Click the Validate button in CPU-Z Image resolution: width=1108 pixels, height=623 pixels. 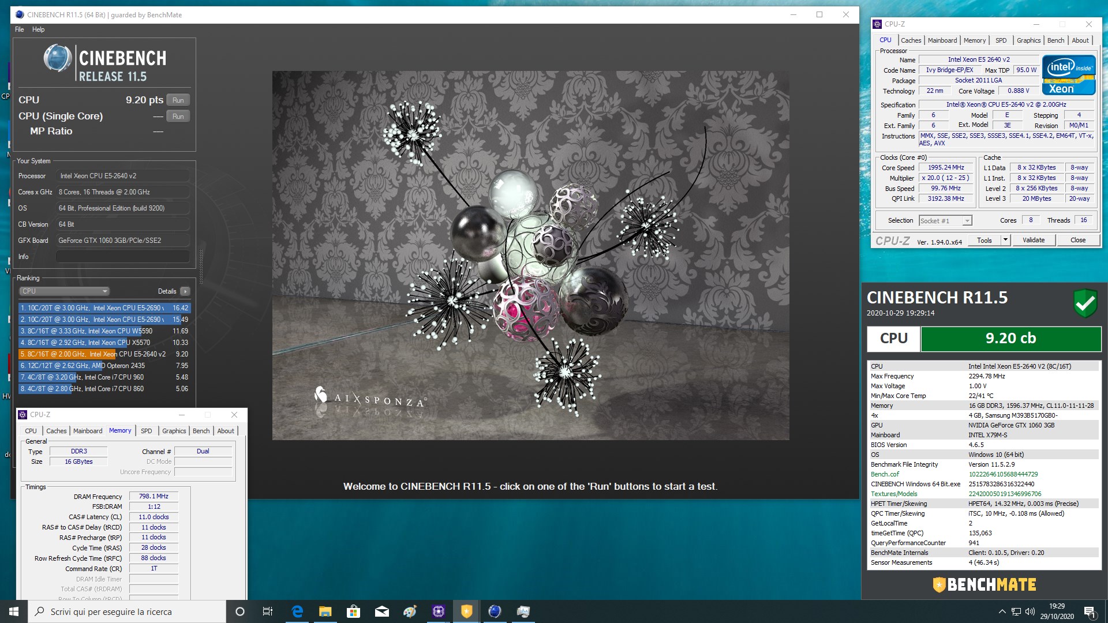click(1034, 241)
